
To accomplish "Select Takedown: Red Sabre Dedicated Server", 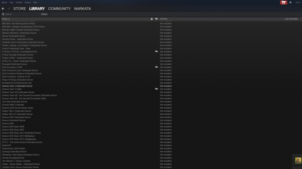I will tap(21, 155).
